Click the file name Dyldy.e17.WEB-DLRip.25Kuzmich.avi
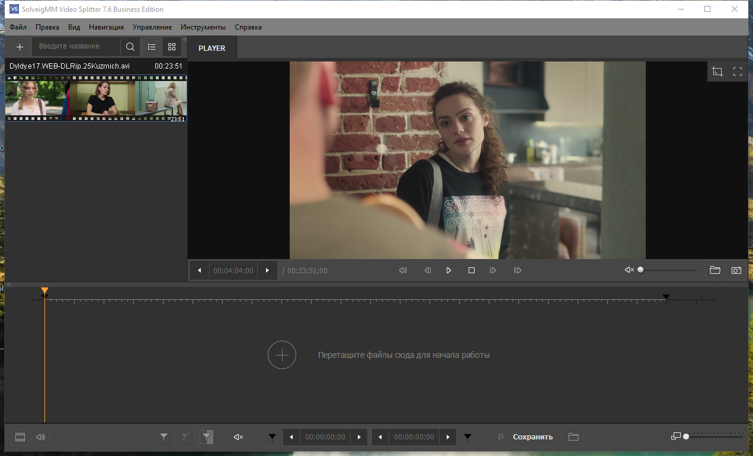753x456 pixels. click(x=69, y=66)
